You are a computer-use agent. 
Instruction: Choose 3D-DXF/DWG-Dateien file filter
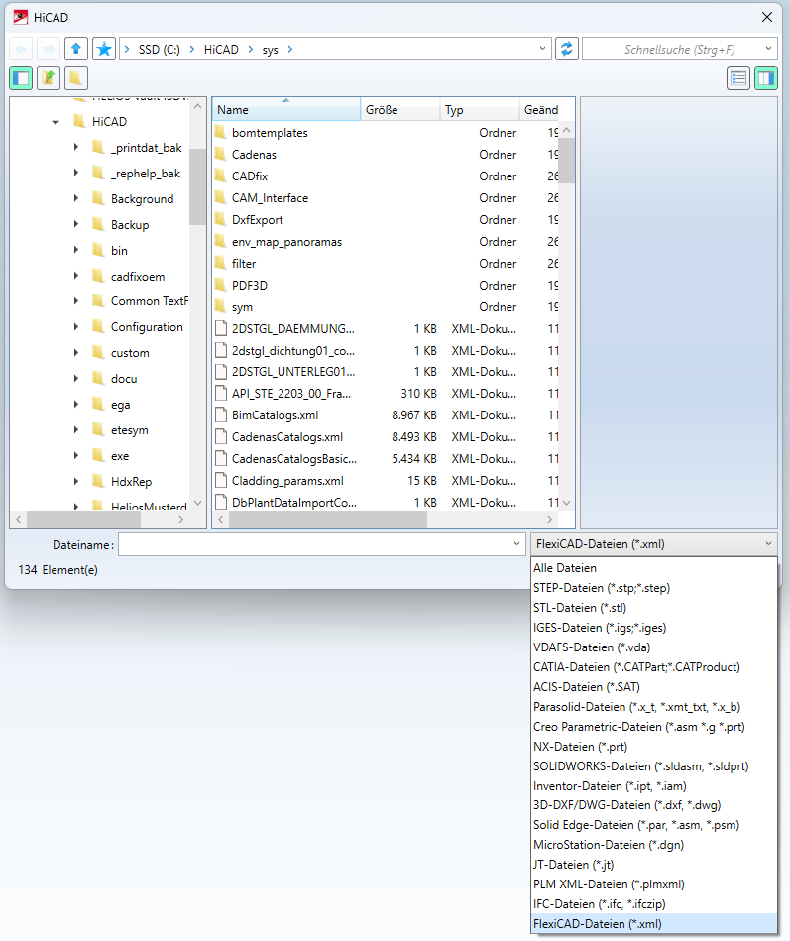654,805
